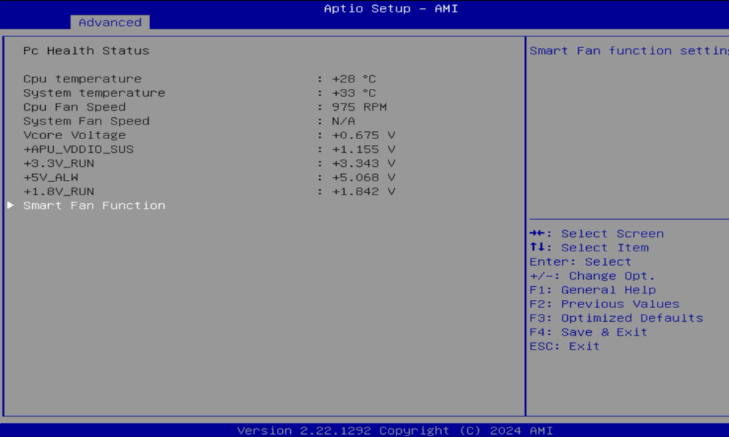Image resolution: width=729 pixels, height=437 pixels.
Task: Click the Vcore Voltage label
Action: click(74, 135)
